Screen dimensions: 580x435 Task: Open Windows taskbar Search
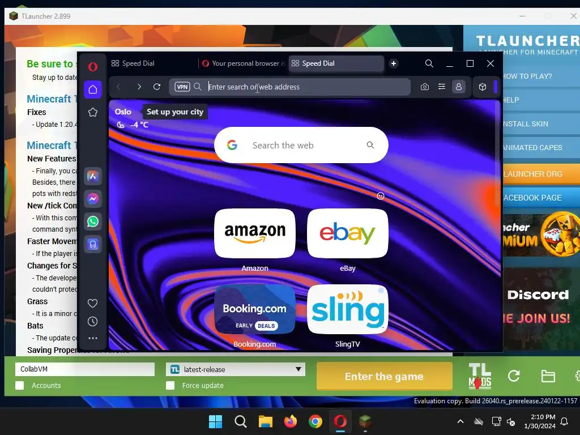pyautogui.click(x=240, y=421)
